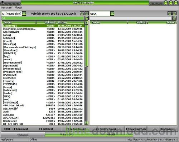Sort right pane by Velikost column

pyautogui.click(x=137, y=22)
